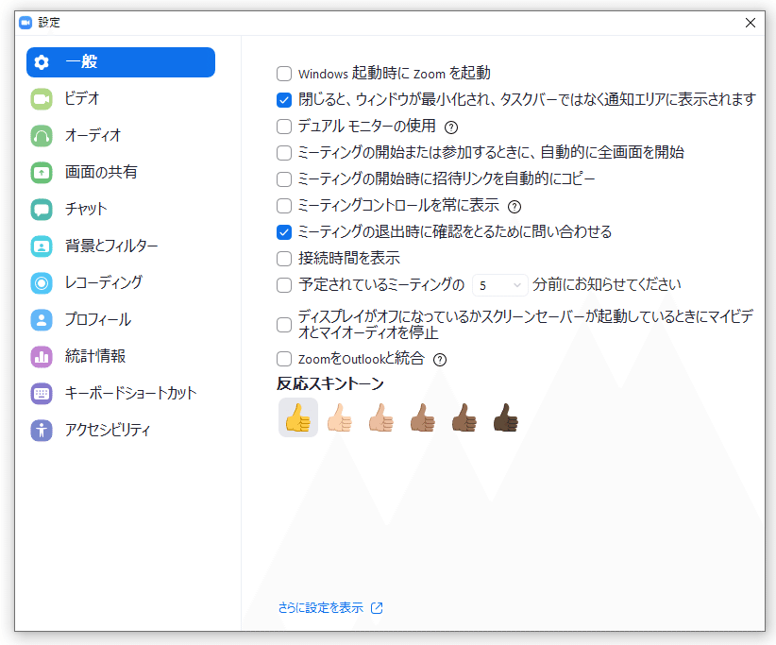Select medium-dark skin tone thumbs-up
The height and width of the screenshot is (645, 776).
pos(464,417)
